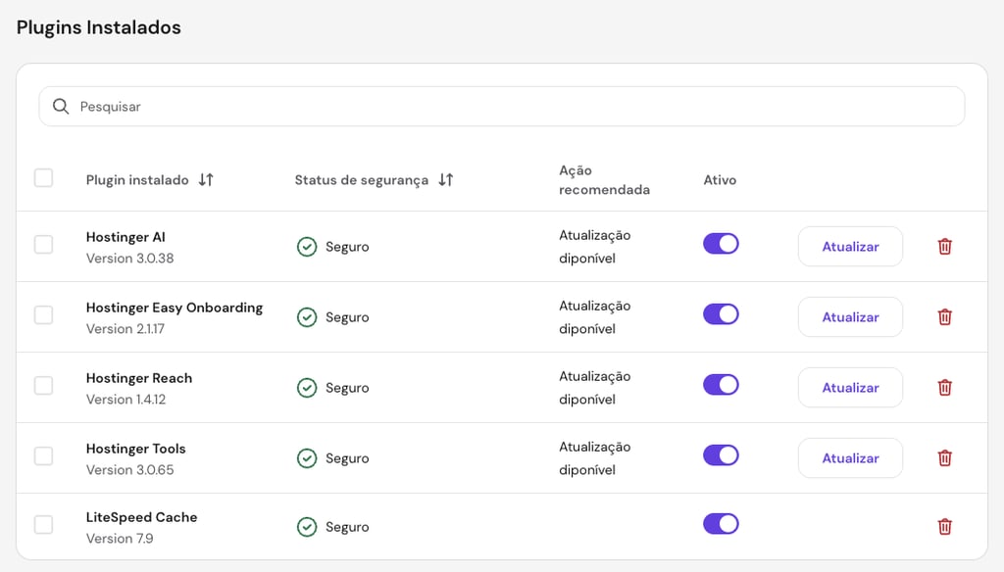Toggle LiteSpeed Cache active switch
Viewport: 1004px width, 572px height.
point(721,523)
